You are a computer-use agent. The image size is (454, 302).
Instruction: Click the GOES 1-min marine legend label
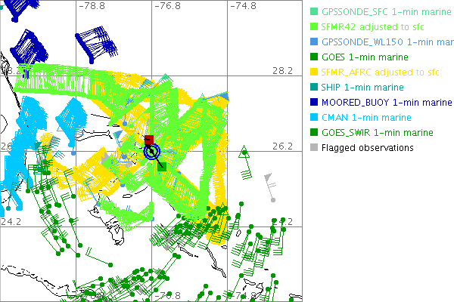[365, 57]
